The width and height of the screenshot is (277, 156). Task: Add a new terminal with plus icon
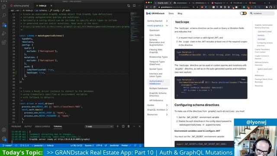pos(117,126)
